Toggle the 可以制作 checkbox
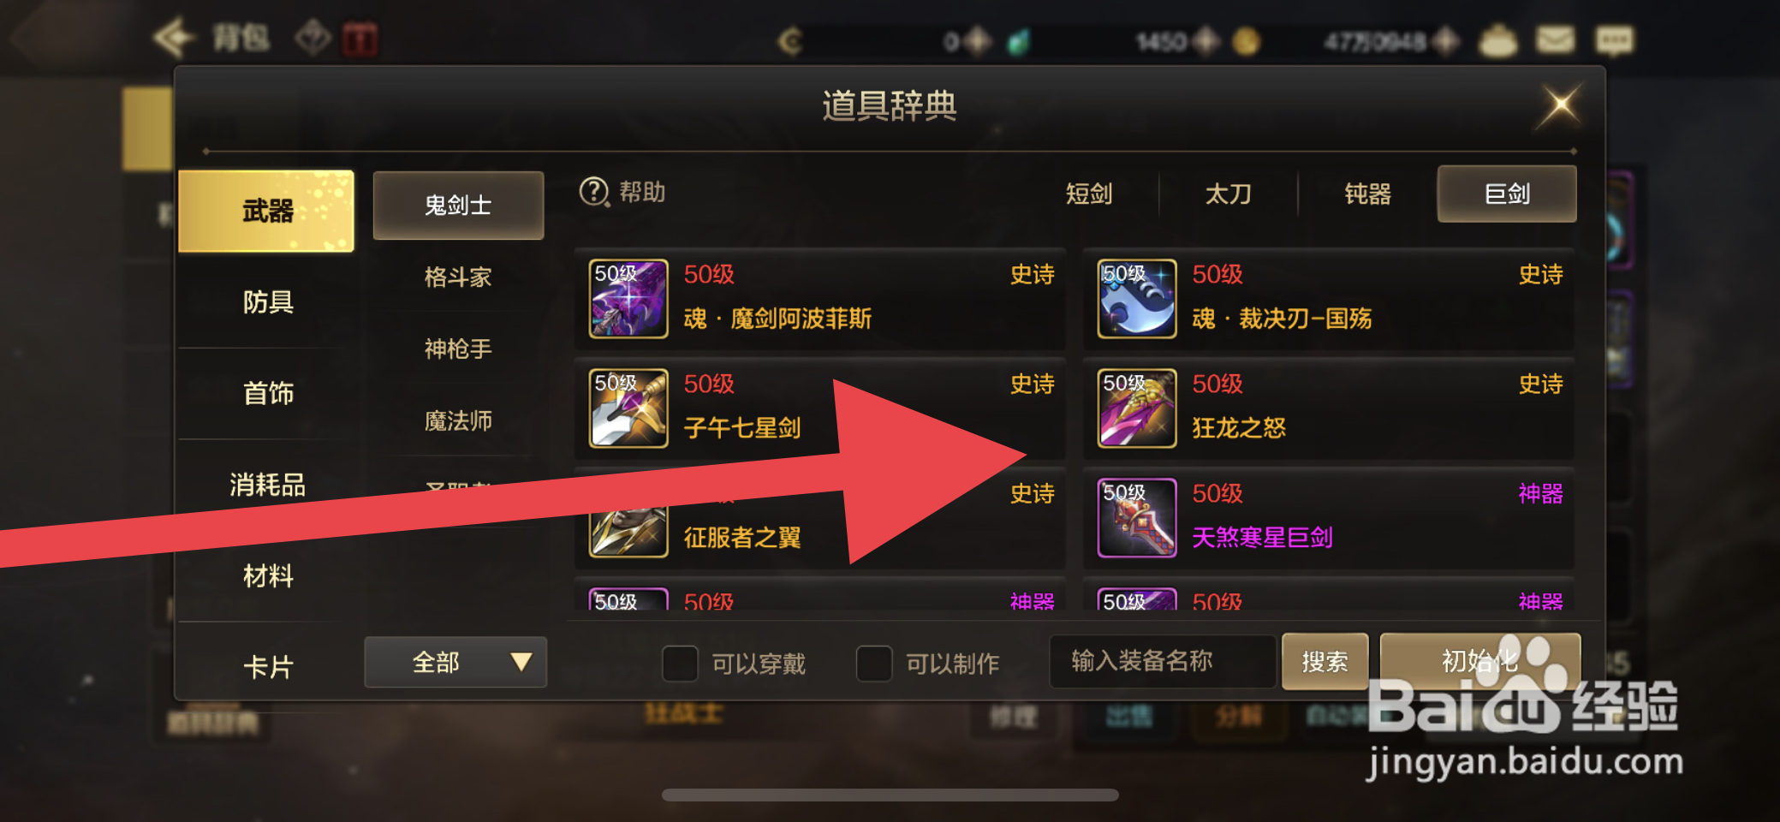The image size is (1780, 822). click(x=874, y=664)
